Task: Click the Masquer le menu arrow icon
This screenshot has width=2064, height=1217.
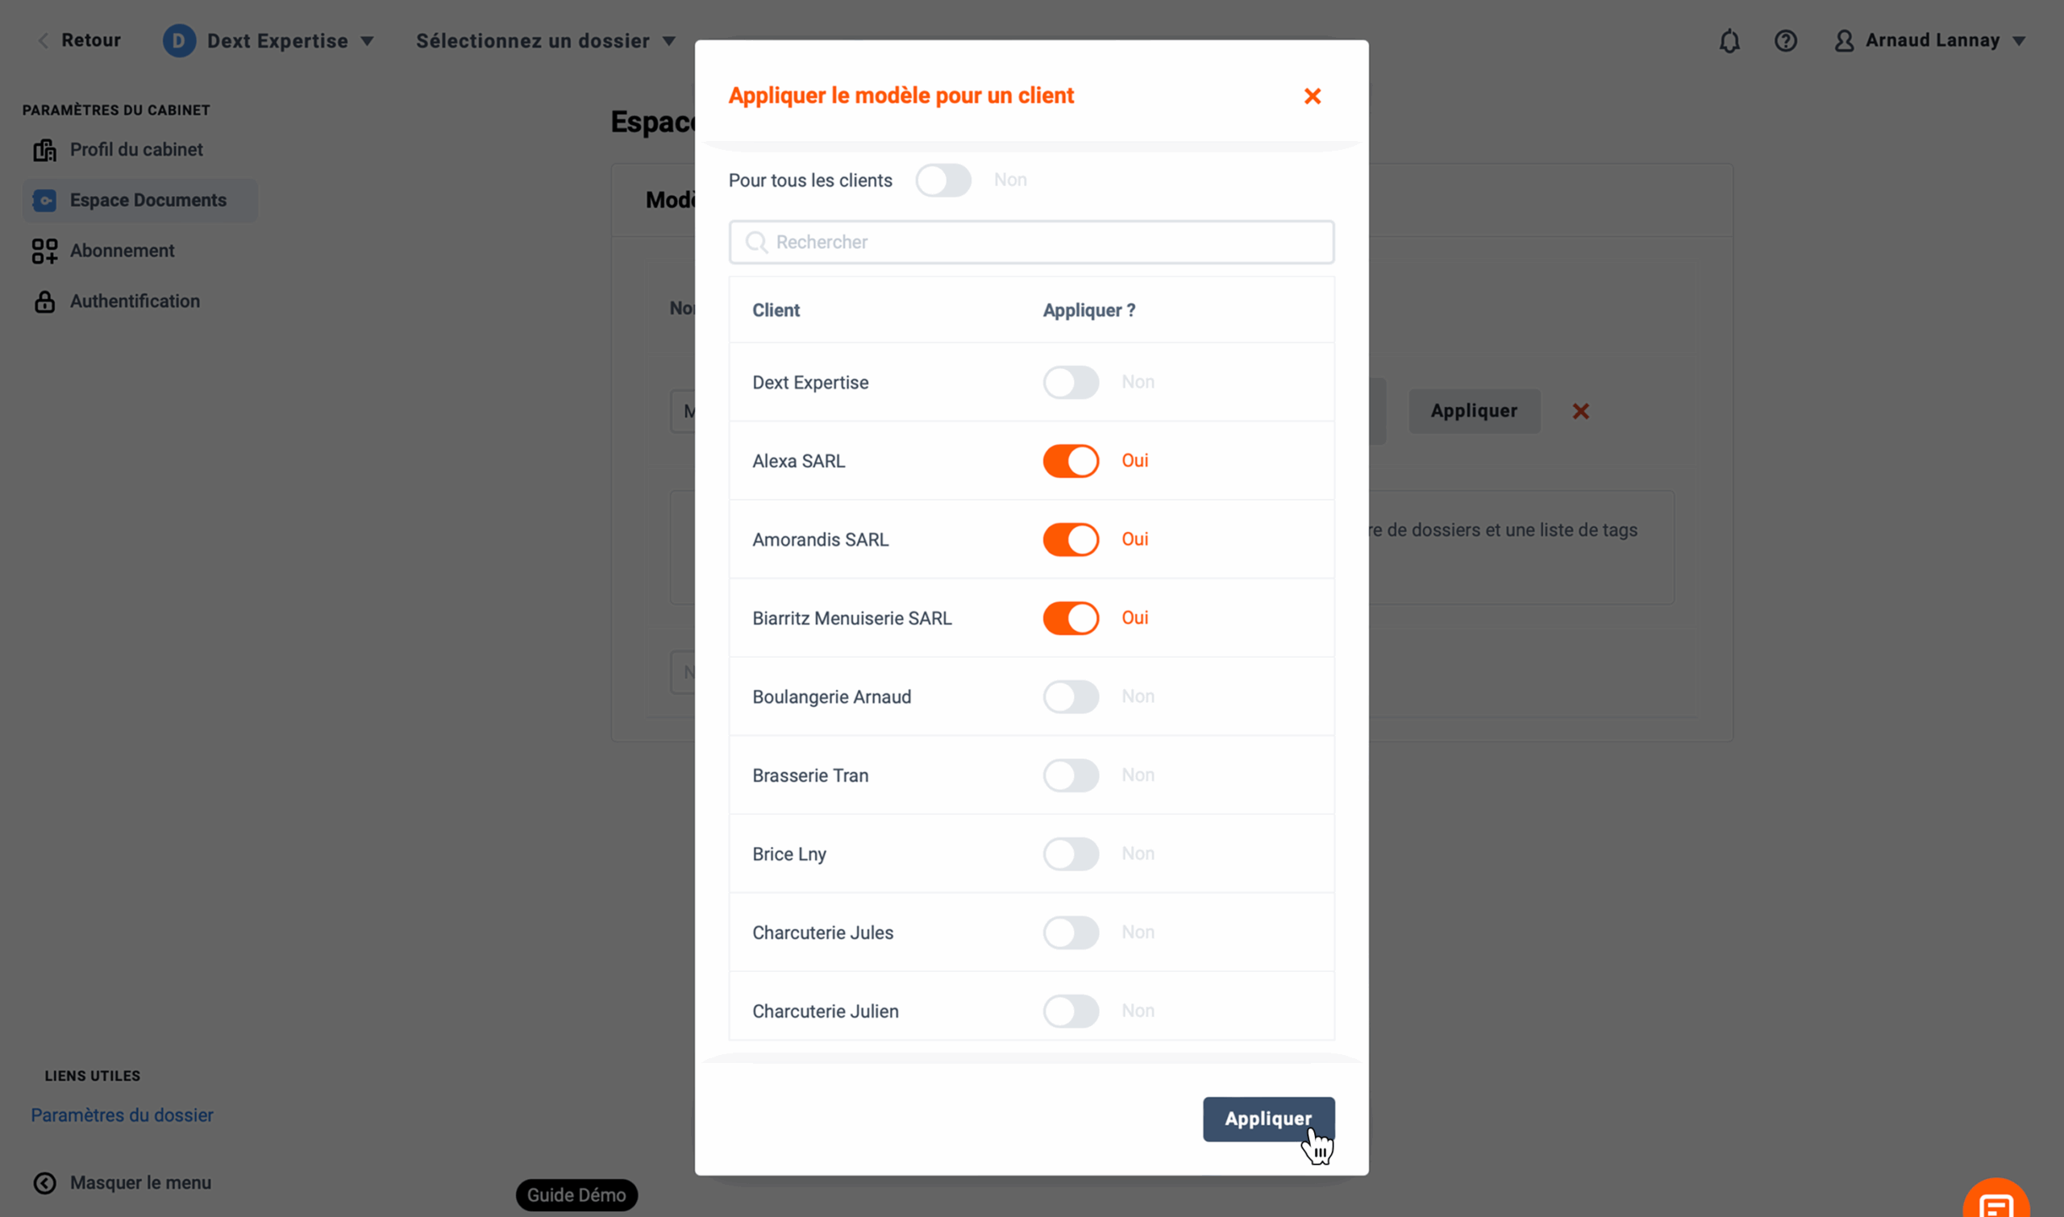Action: pos(44,1182)
